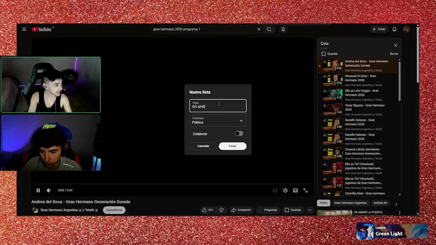
Task: Open Andrea del Boca queue video thumbnail
Action: pos(332,65)
